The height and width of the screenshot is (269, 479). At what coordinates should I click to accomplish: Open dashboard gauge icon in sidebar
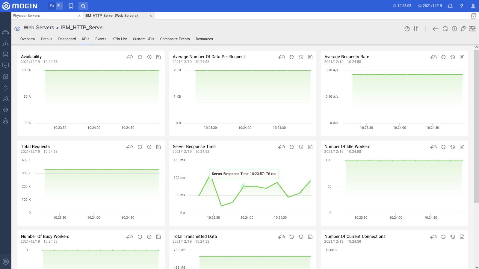click(5, 32)
